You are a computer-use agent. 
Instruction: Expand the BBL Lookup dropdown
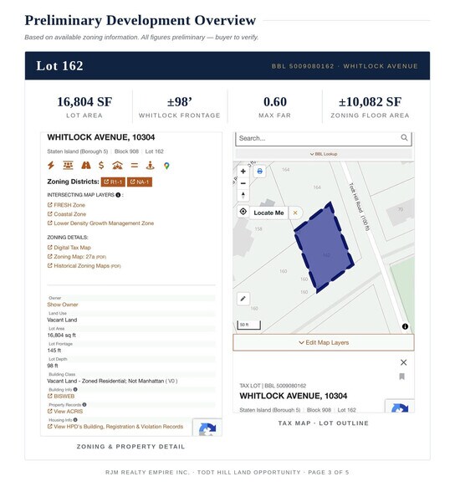324,154
